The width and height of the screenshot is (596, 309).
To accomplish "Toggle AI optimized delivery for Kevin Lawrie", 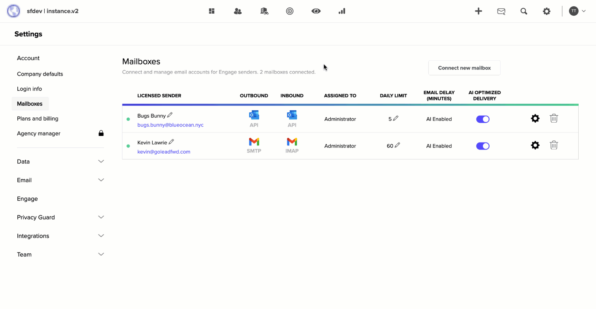I will [483, 146].
